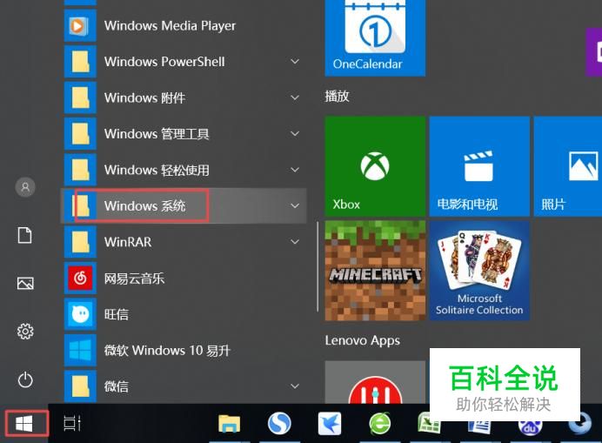Open Task View on the taskbar
Image resolution: width=602 pixels, height=443 pixels.
click(x=72, y=423)
